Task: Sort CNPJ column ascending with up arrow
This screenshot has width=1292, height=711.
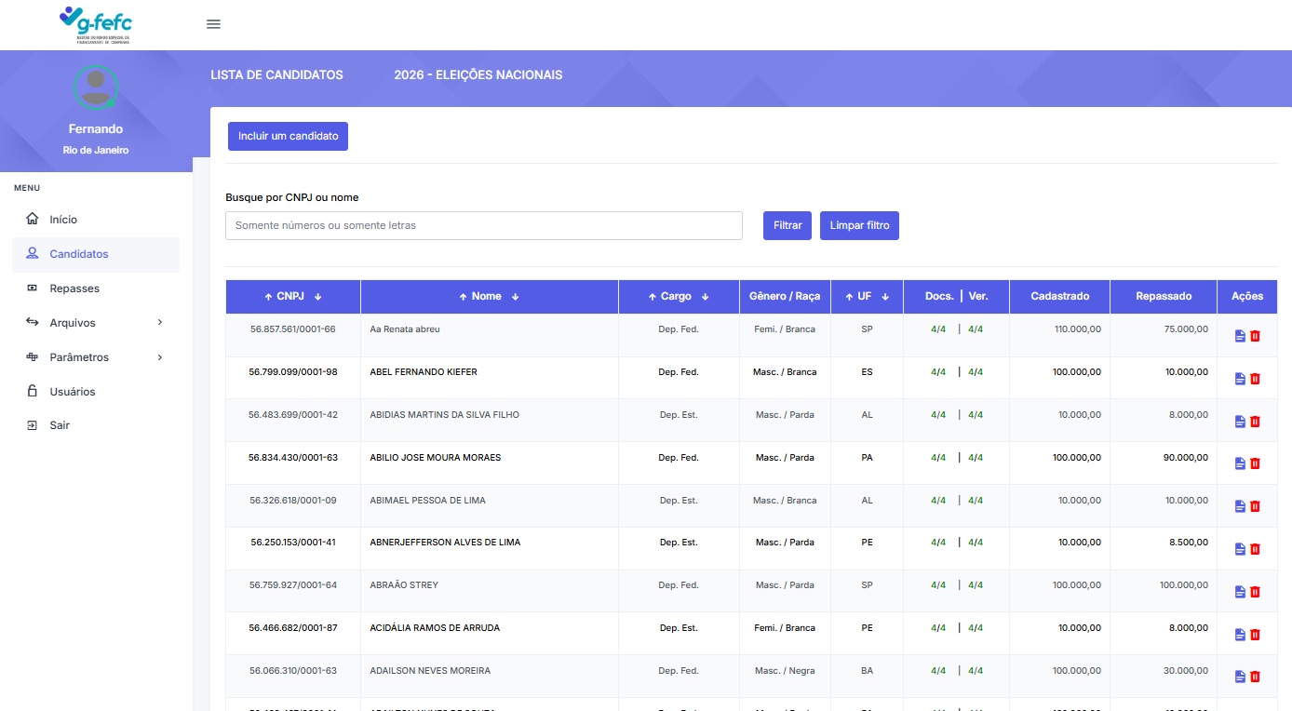Action: click(268, 297)
